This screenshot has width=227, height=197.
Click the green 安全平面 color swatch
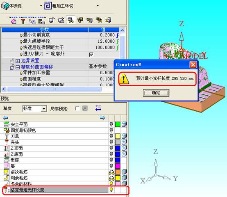118,124
